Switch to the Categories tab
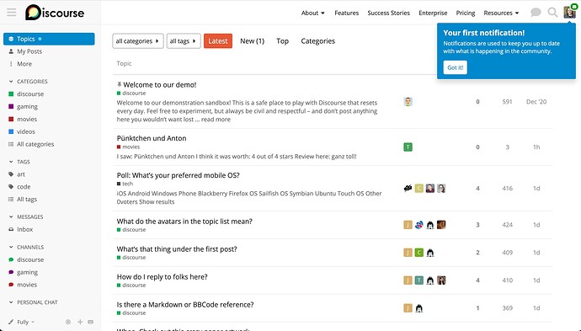581x331 pixels. click(x=318, y=41)
